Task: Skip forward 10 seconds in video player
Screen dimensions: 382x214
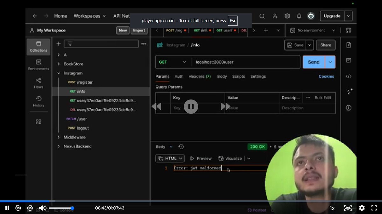Action: (x=30, y=208)
